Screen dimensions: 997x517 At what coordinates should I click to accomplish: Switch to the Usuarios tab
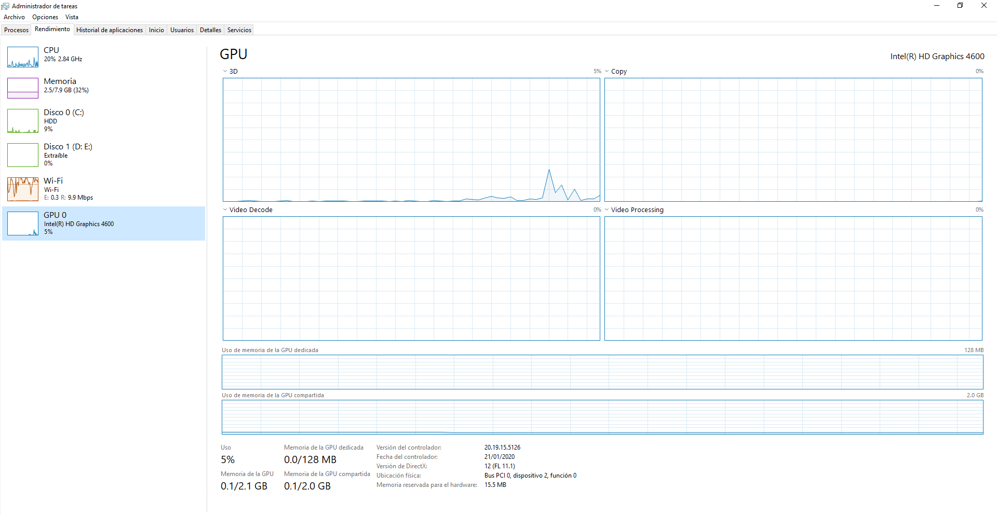click(182, 30)
